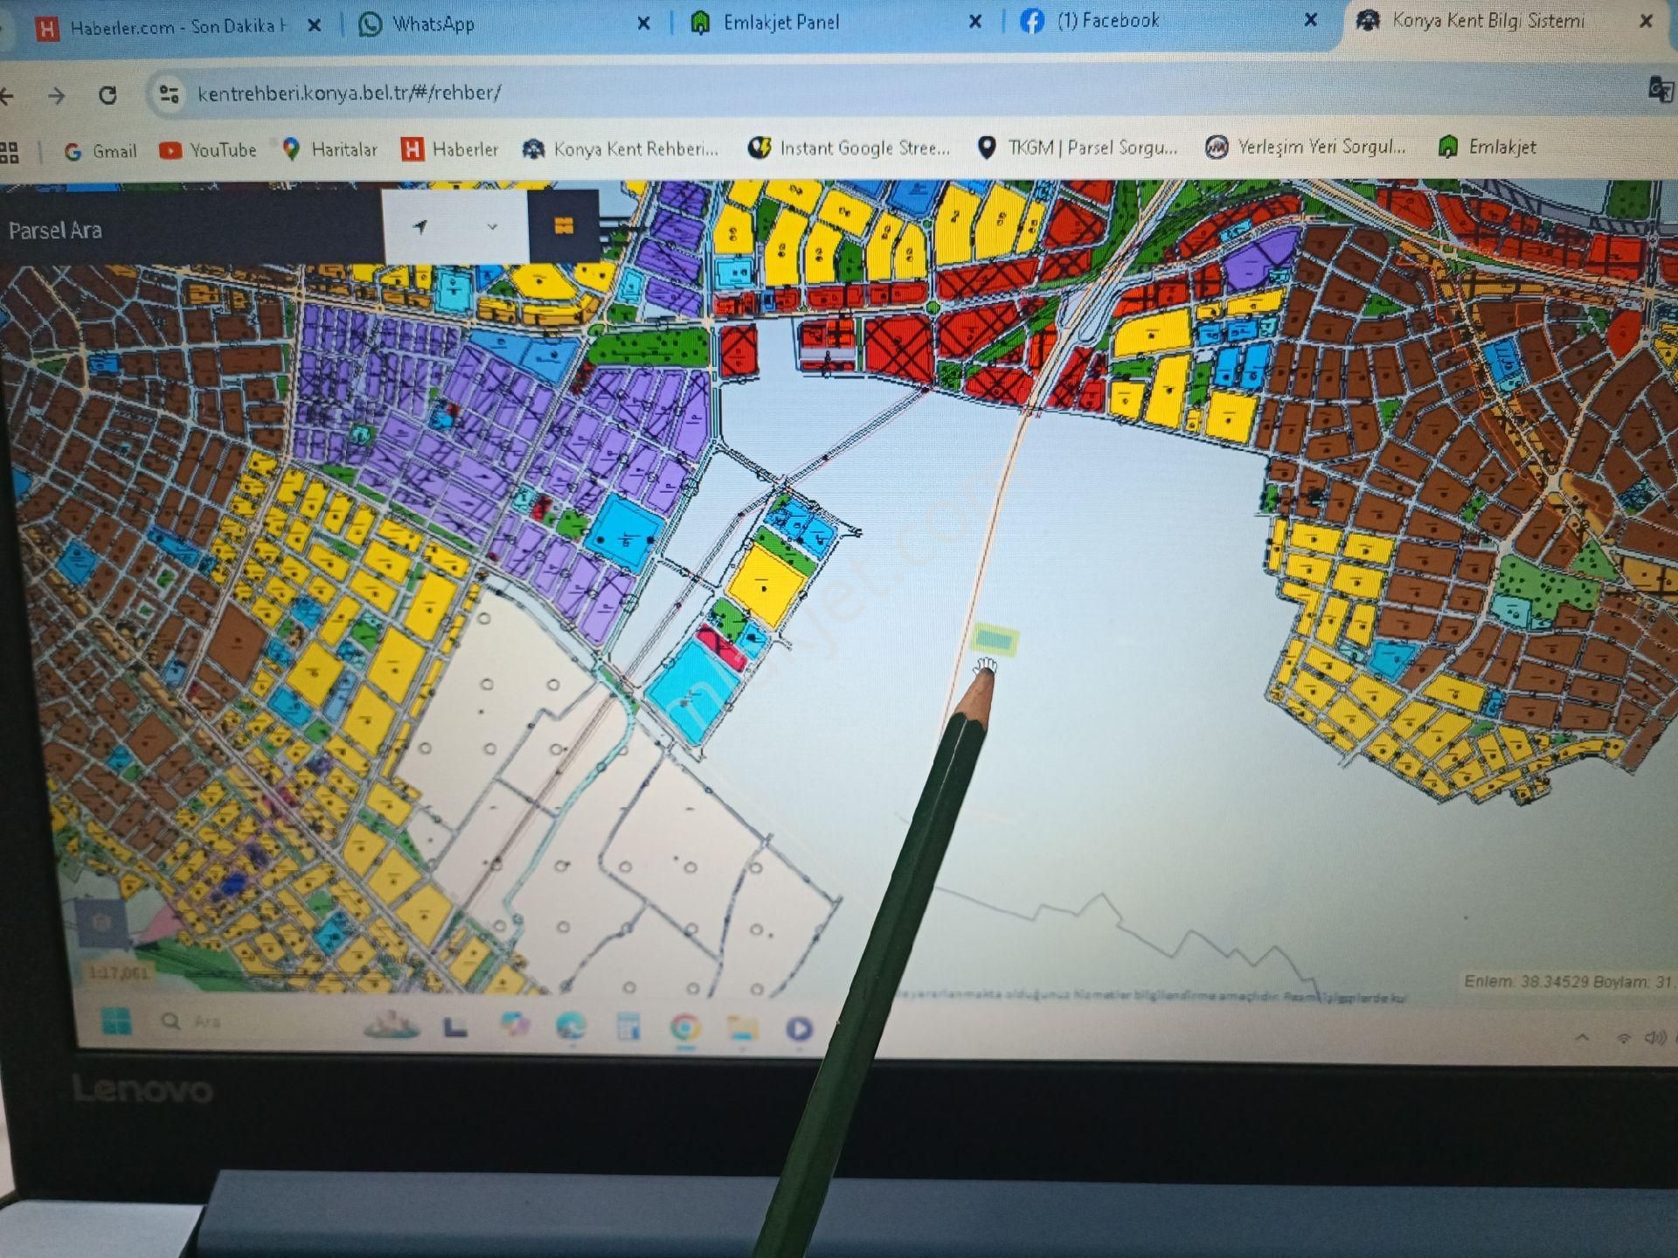
Task: Open File Explorer folder in taskbar
Action: click(742, 1027)
